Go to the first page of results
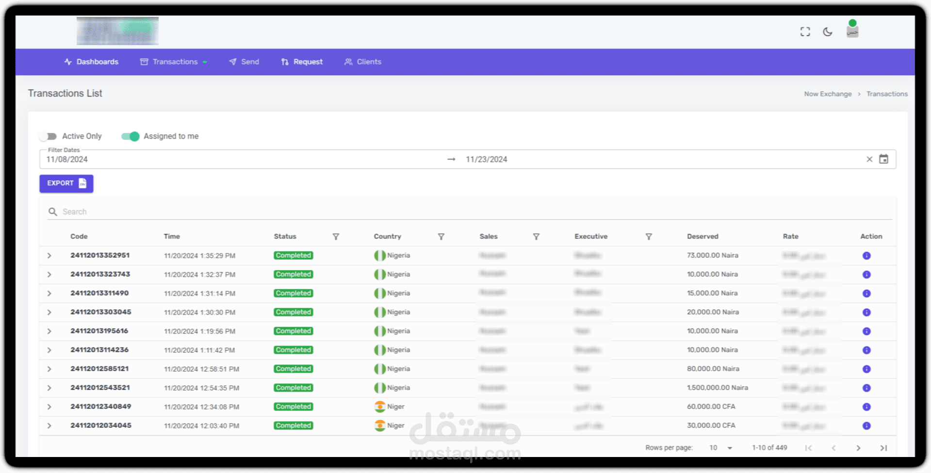Viewport: 931px width, 473px height. pyautogui.click(x=808, y=448)
